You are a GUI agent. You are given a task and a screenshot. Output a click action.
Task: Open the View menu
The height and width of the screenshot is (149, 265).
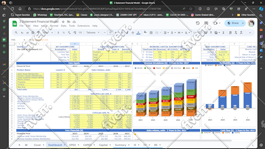click(x=36, y=26)
